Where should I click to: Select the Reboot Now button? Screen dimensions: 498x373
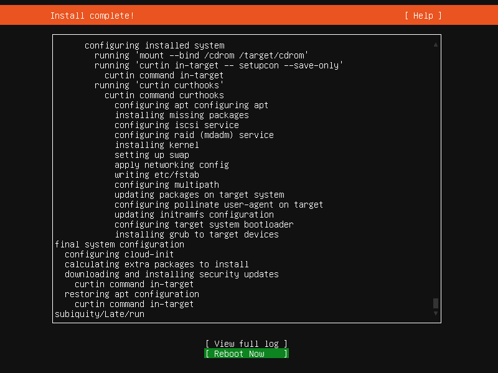(x=246, y=353)
